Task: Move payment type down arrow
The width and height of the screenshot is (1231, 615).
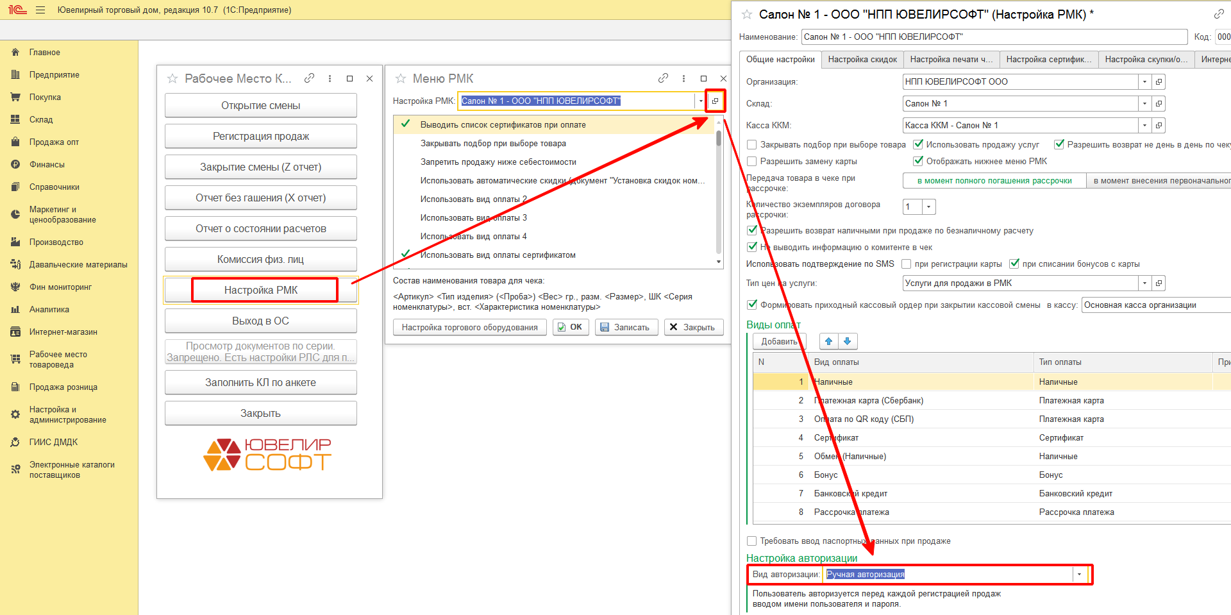Action: pyautogui.click(x=848, y=341)
